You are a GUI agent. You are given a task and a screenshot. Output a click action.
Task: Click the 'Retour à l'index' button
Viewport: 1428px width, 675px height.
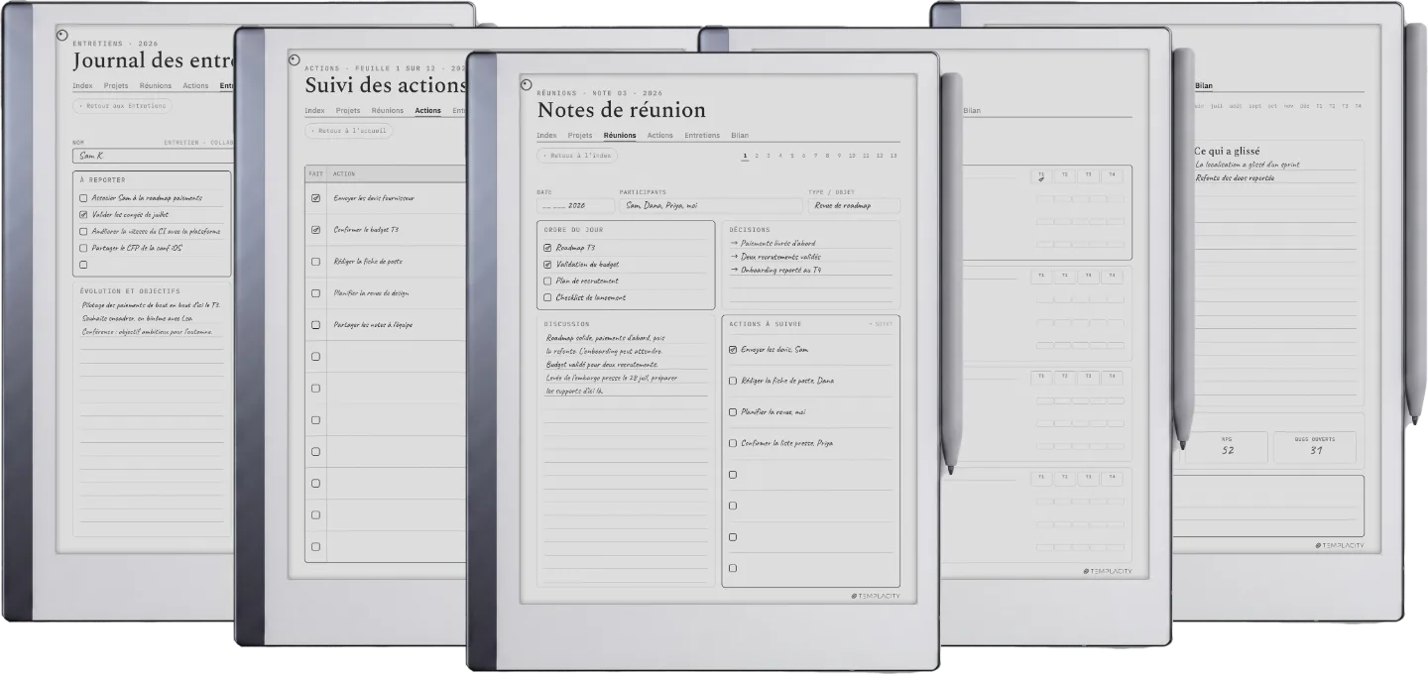point(577,156)
